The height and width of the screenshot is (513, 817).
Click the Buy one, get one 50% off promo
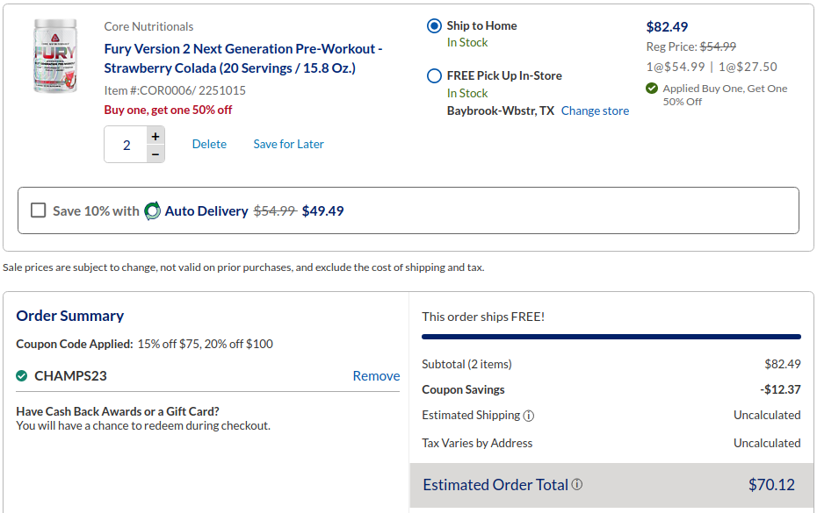tap(168, 110)
